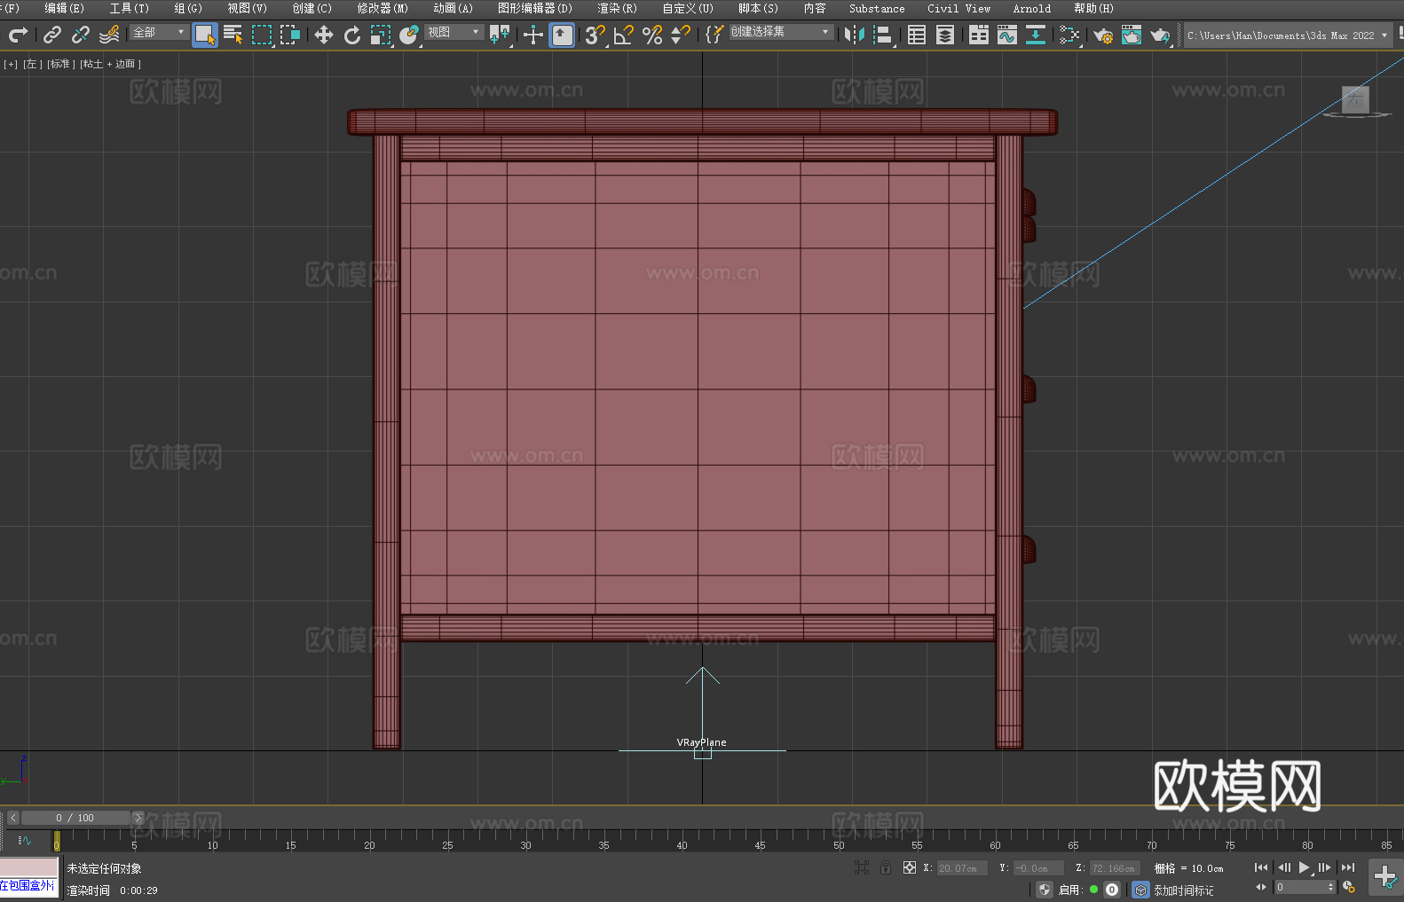Toggle Angle Snap

pyautogui.click(x=624, y=35)
